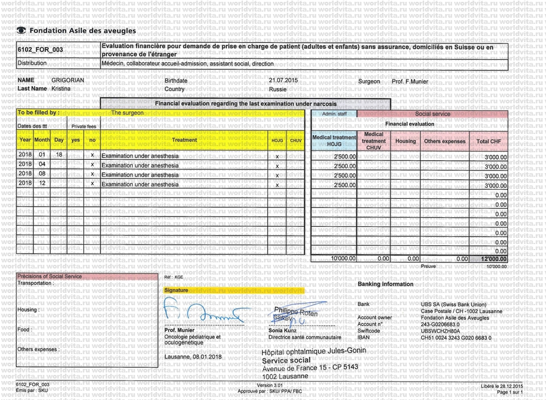546x400 pixels.
Task: Click the birthdate value "21.07.2015"
Action: click(x=283, y=80)
